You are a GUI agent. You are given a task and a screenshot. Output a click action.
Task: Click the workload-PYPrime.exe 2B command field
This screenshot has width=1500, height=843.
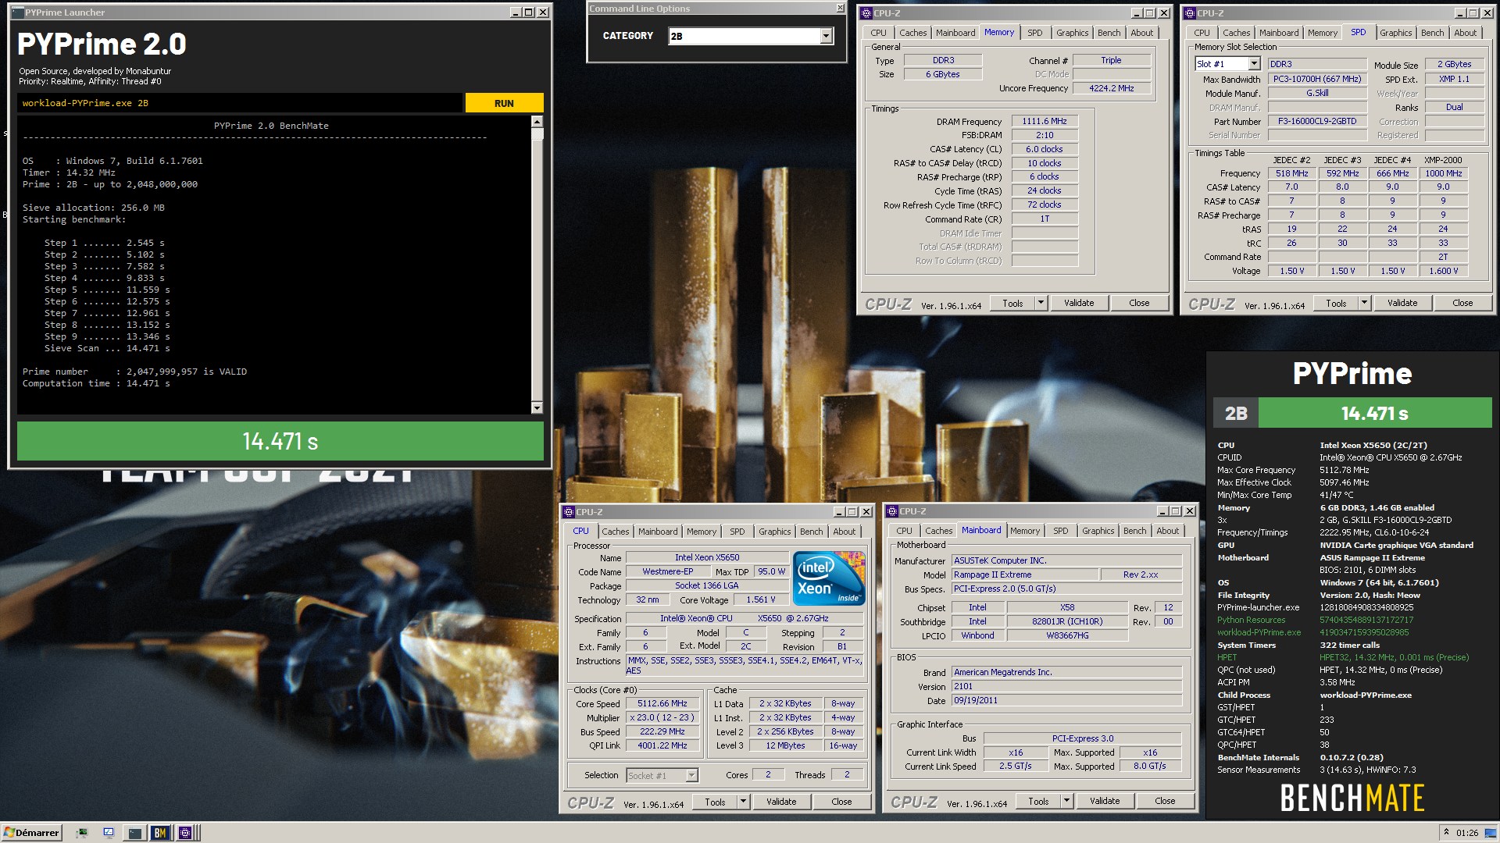coord(240,103)
